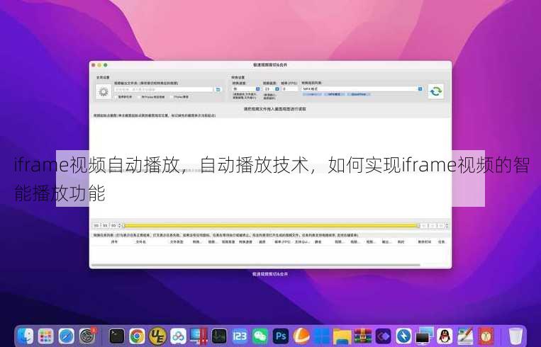Open the conversion speed dropdown
The height and width of the screenshot is (347, 541).
[246, 89]
